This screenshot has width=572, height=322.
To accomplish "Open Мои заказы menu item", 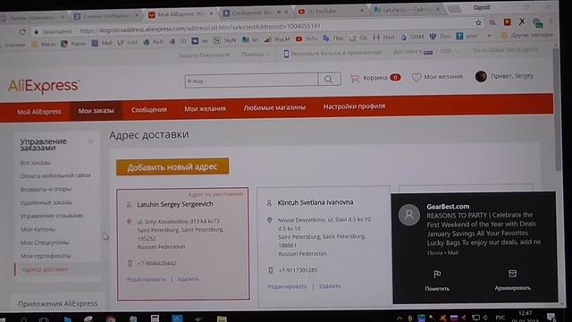I will (96, 111).
